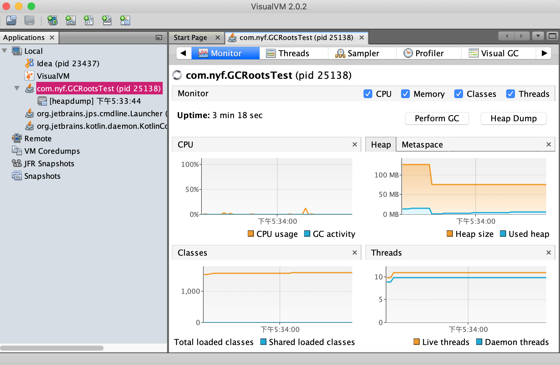
Task: Open the document list dropdown arrow
Action: (x=538, y=36)
